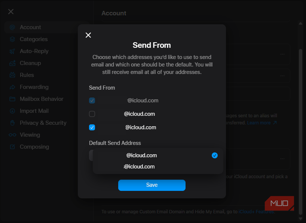Open the Auto-Reply settings icon

12,51
